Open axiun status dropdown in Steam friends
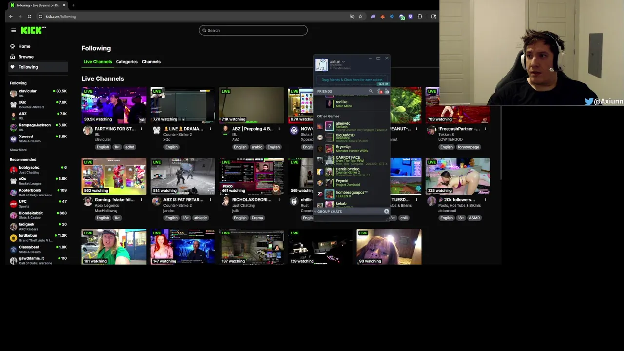 pyautogui.click(x=343, y=62)
